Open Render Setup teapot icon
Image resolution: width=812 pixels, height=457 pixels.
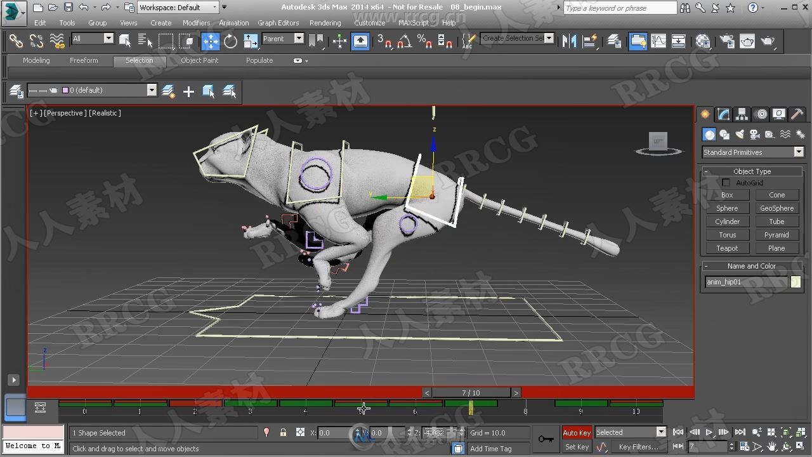(726, 41)
